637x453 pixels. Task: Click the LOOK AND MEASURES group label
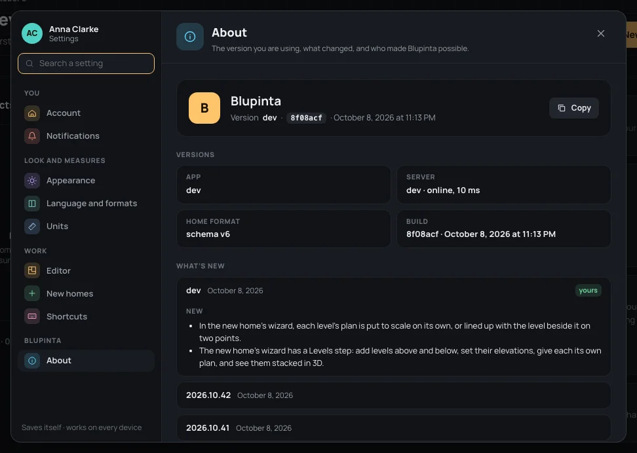(65, 161)
